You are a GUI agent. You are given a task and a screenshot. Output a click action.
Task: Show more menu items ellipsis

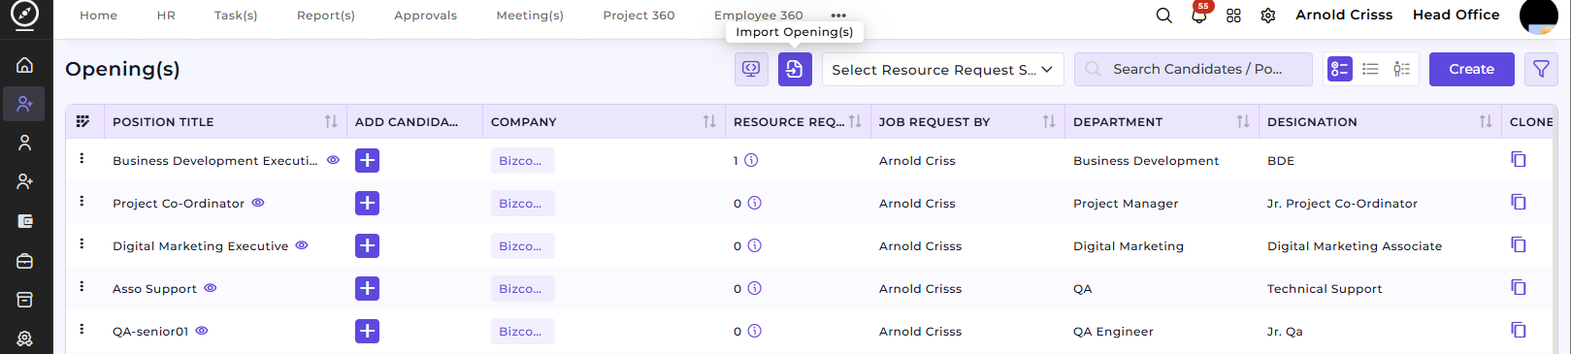(838, 16)
